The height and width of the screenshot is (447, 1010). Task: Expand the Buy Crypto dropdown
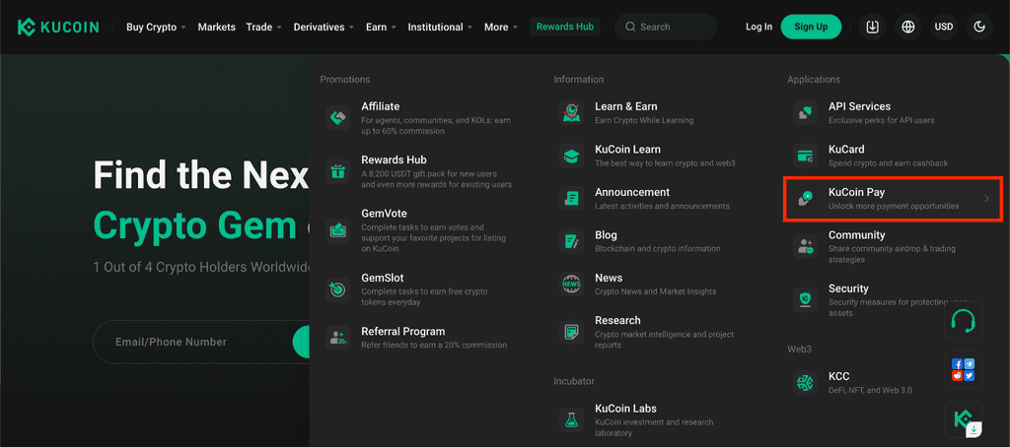click(156, 27)
